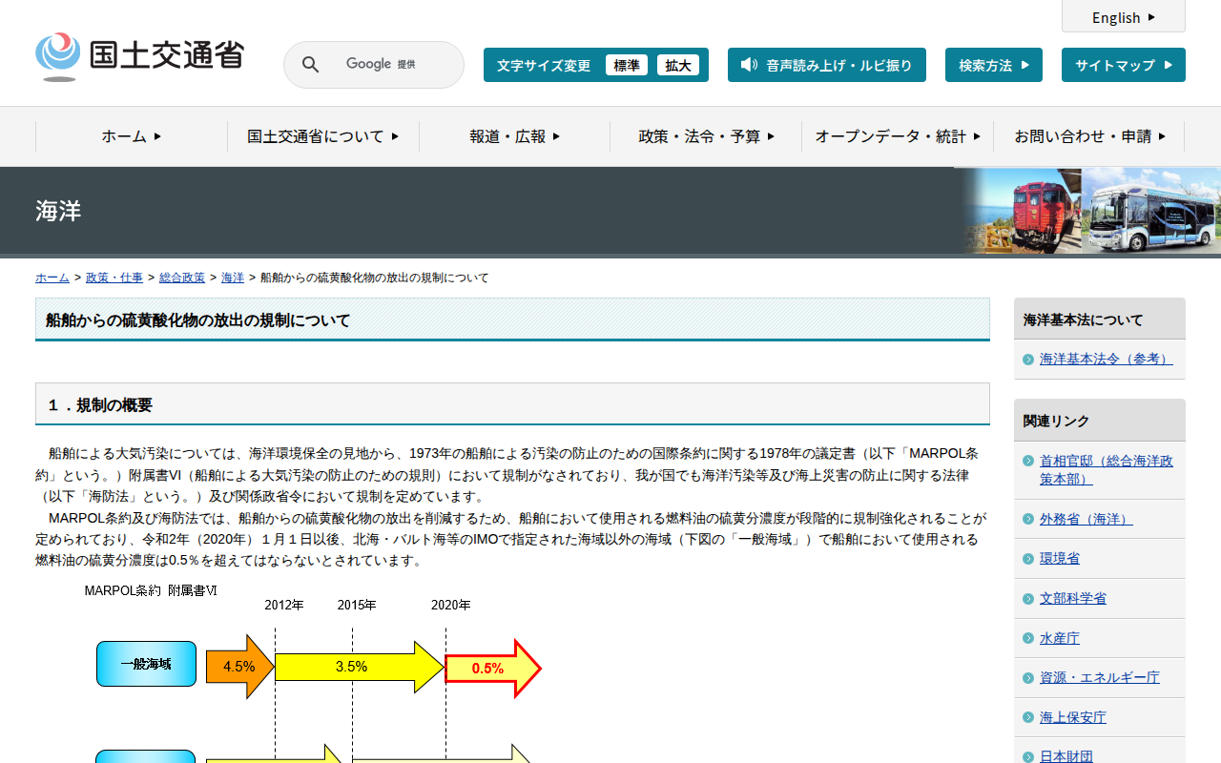1221x763 pixels.
Task: Click the 2012年 label in the diagram
Action: (x=284, y=605)
